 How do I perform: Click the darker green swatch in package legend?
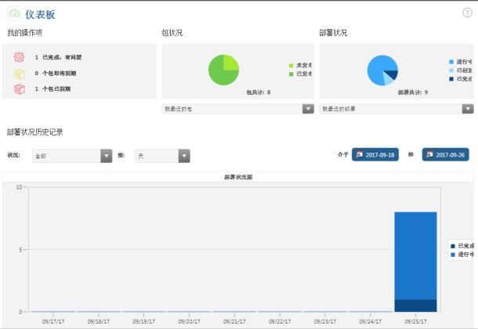(292, 74)
